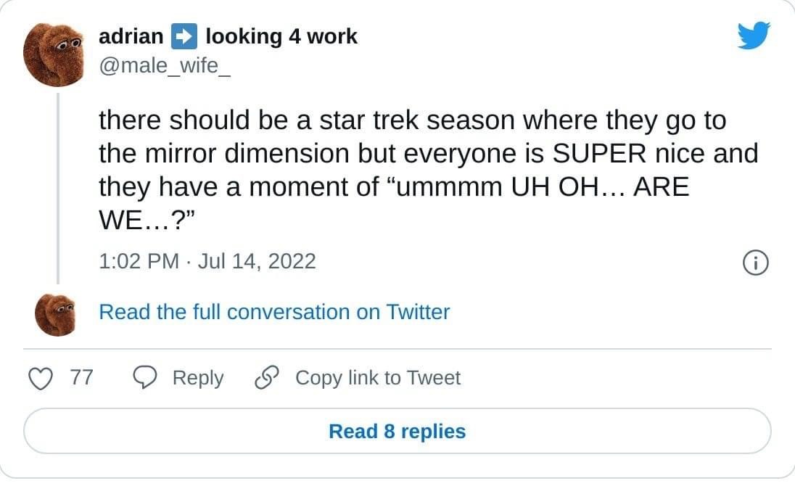Like the tweet with the heart icon
Image resolution: width=795 pixels, height=486 pixels.
pos(41,378)
